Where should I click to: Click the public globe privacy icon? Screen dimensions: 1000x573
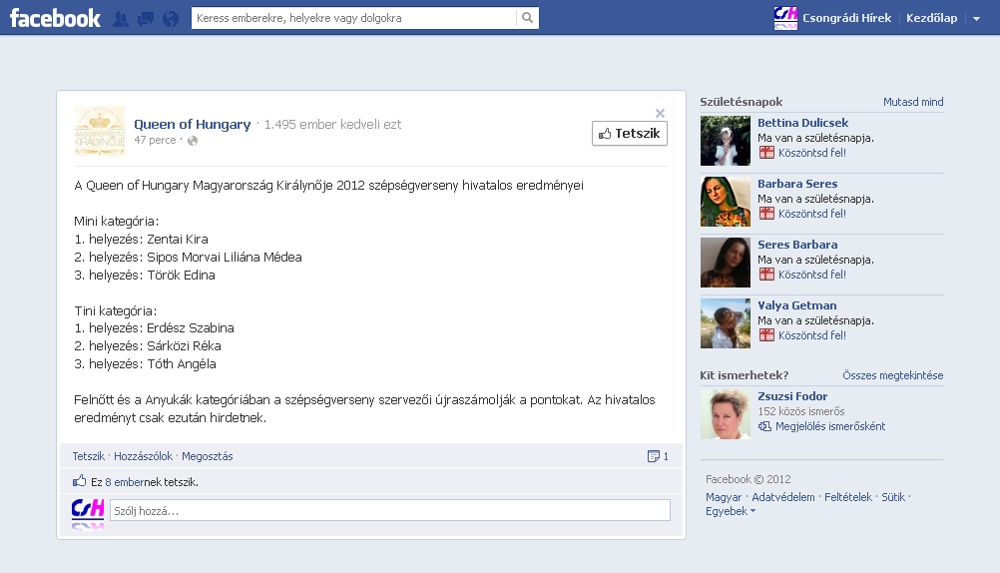(x=193, y=141)
